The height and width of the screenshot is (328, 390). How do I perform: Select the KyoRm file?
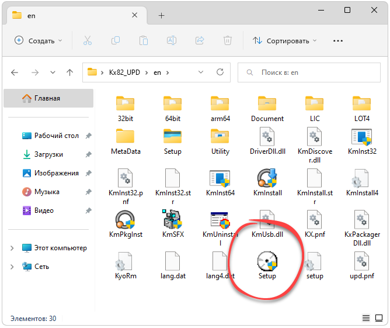pyautogui.click(x=126, y=266)
